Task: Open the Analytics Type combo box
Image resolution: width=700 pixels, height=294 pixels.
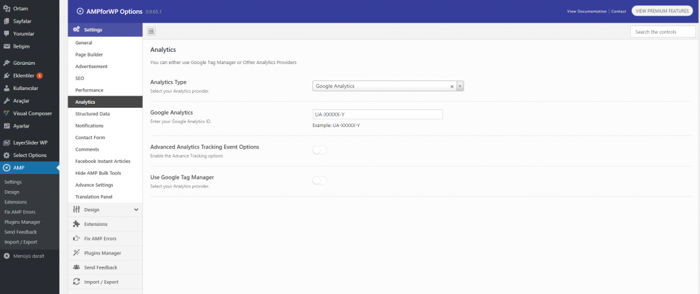Action: tap(388, 86)
